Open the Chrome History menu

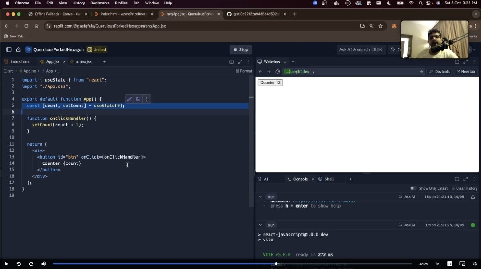(x=78, y=3)
